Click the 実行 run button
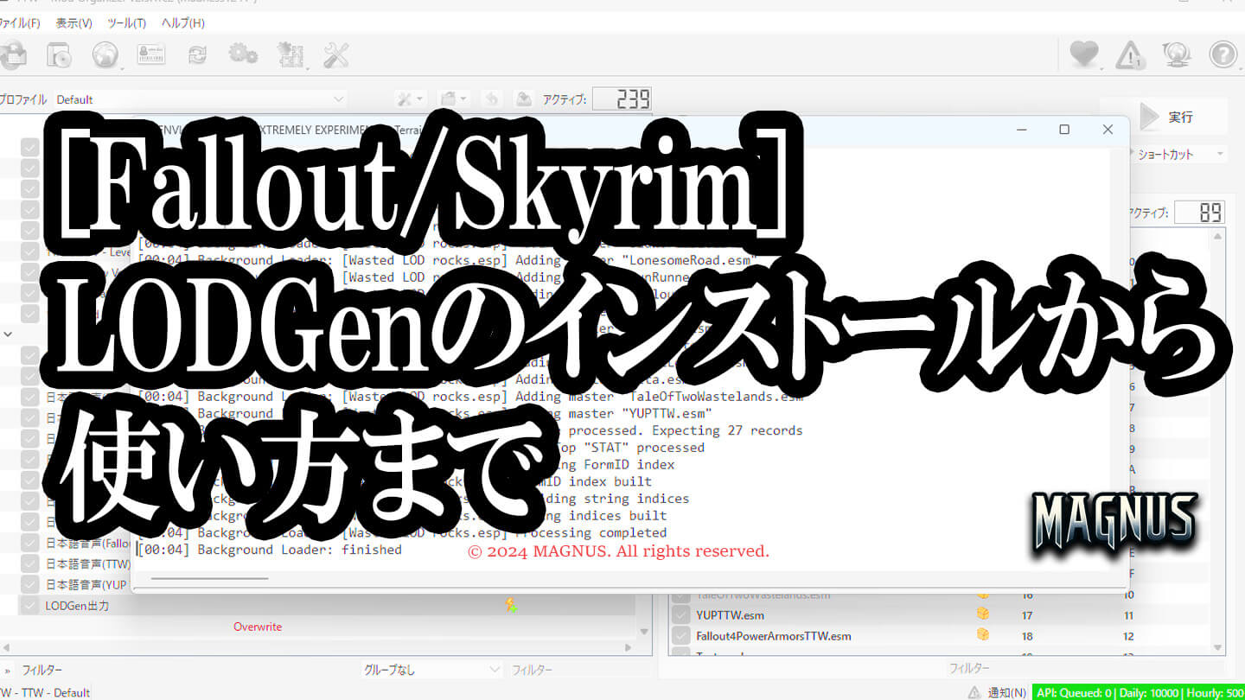Image resolution: width=1245 pixels, height=700 pixels. pos(1165,117)
